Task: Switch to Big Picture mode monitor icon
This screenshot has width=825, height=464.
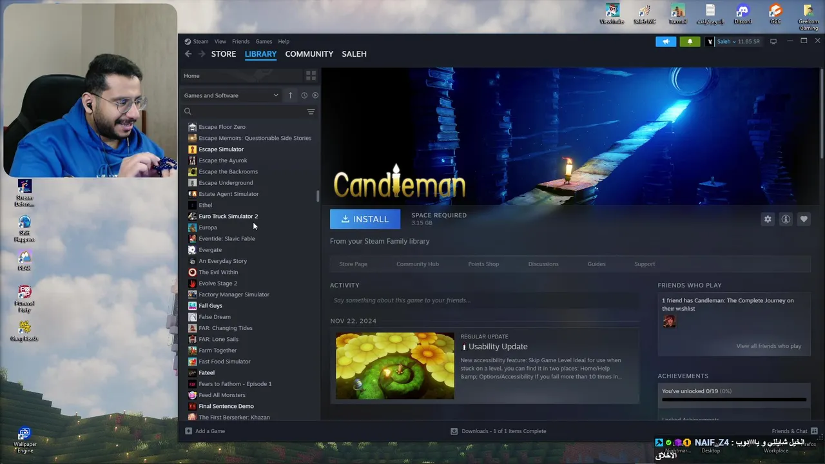Action: 773,41
